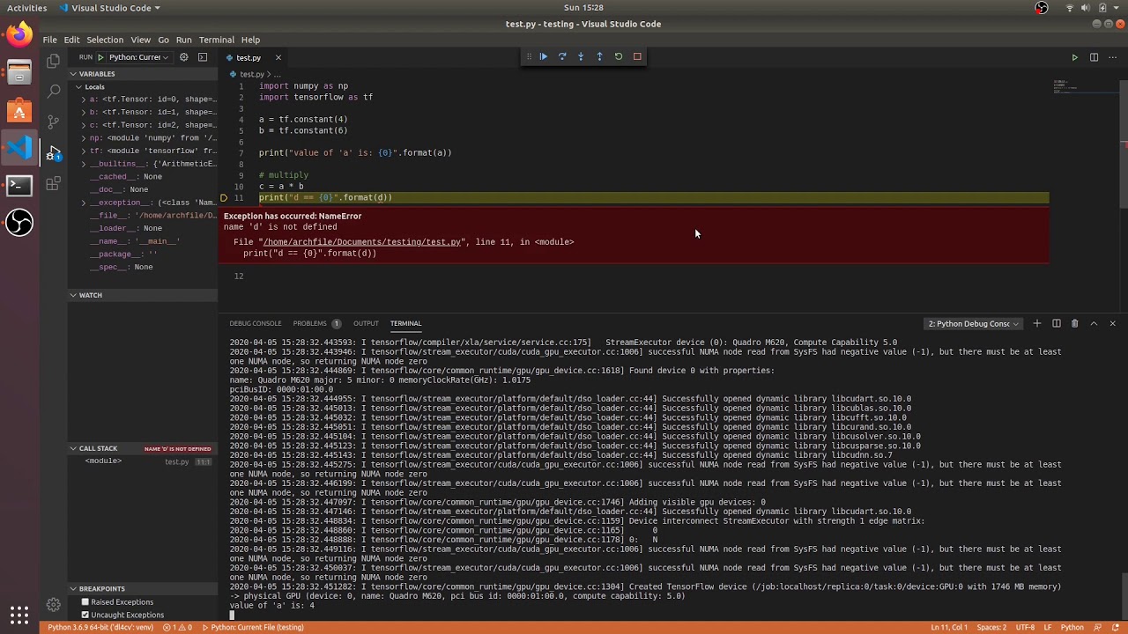
Task: Open Explorer in the activity bar
Action: point(53,61)
